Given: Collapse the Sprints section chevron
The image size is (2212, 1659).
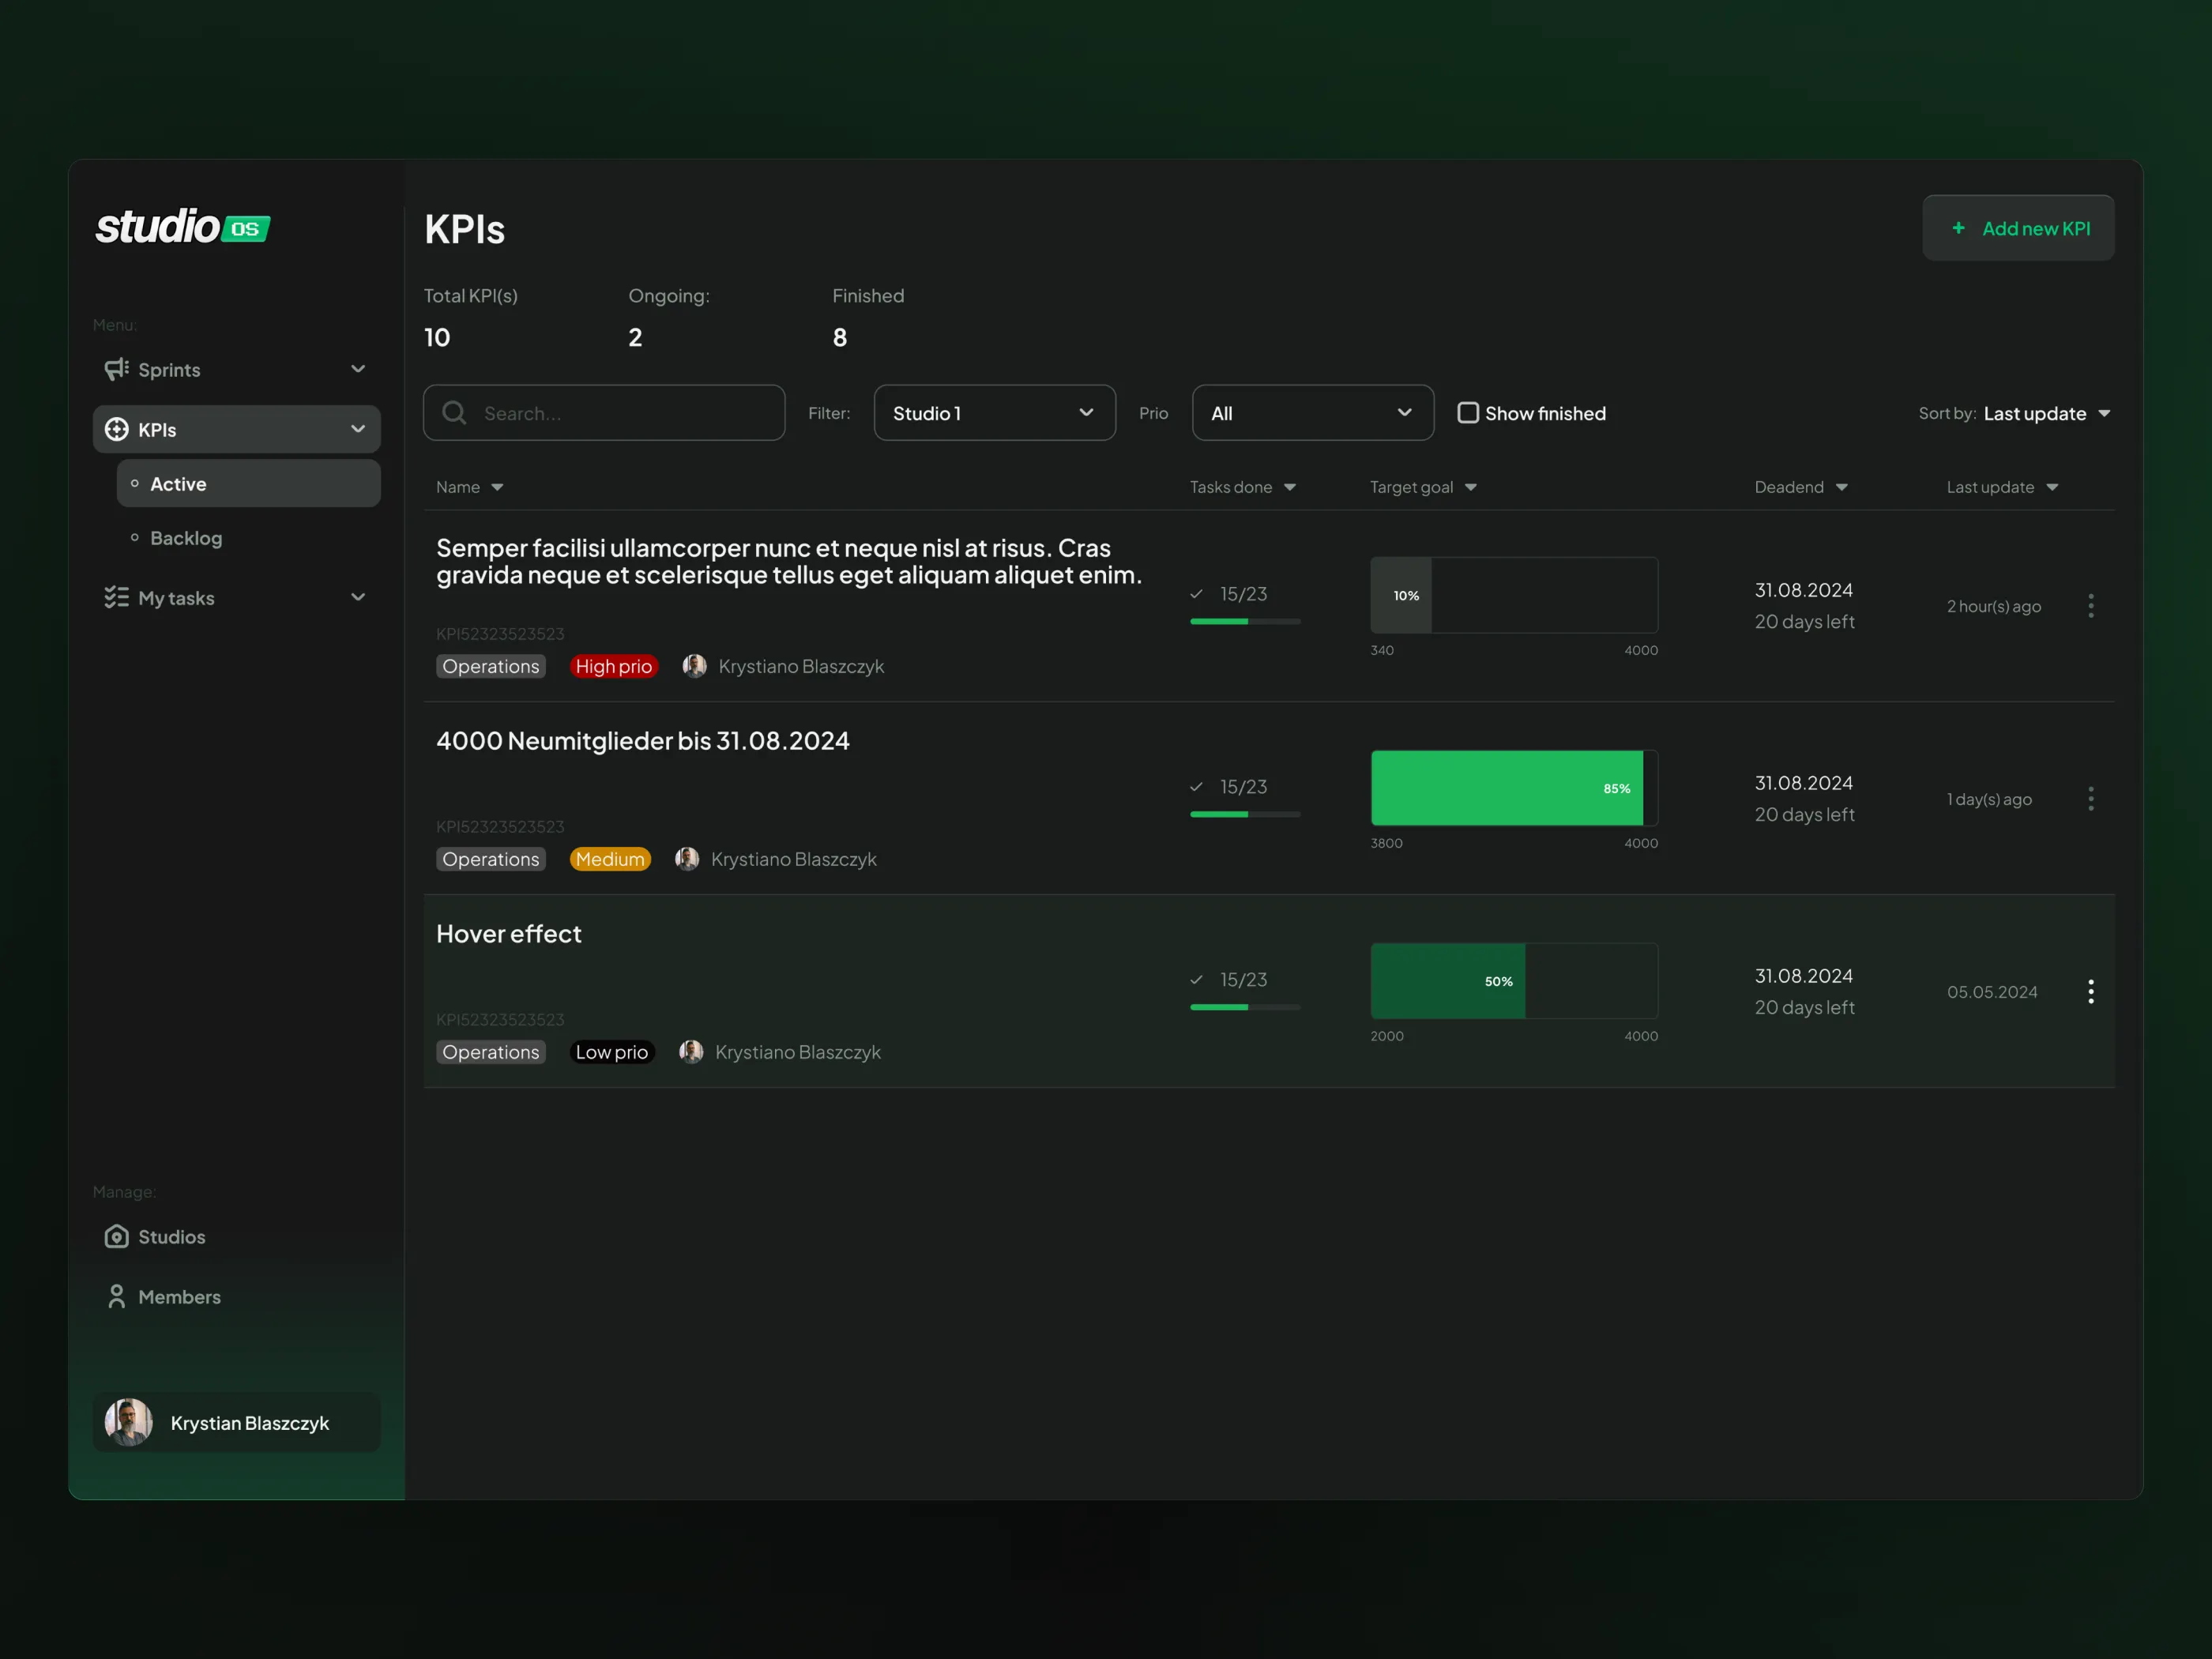Looking at the screenshot, I should 357,369.
